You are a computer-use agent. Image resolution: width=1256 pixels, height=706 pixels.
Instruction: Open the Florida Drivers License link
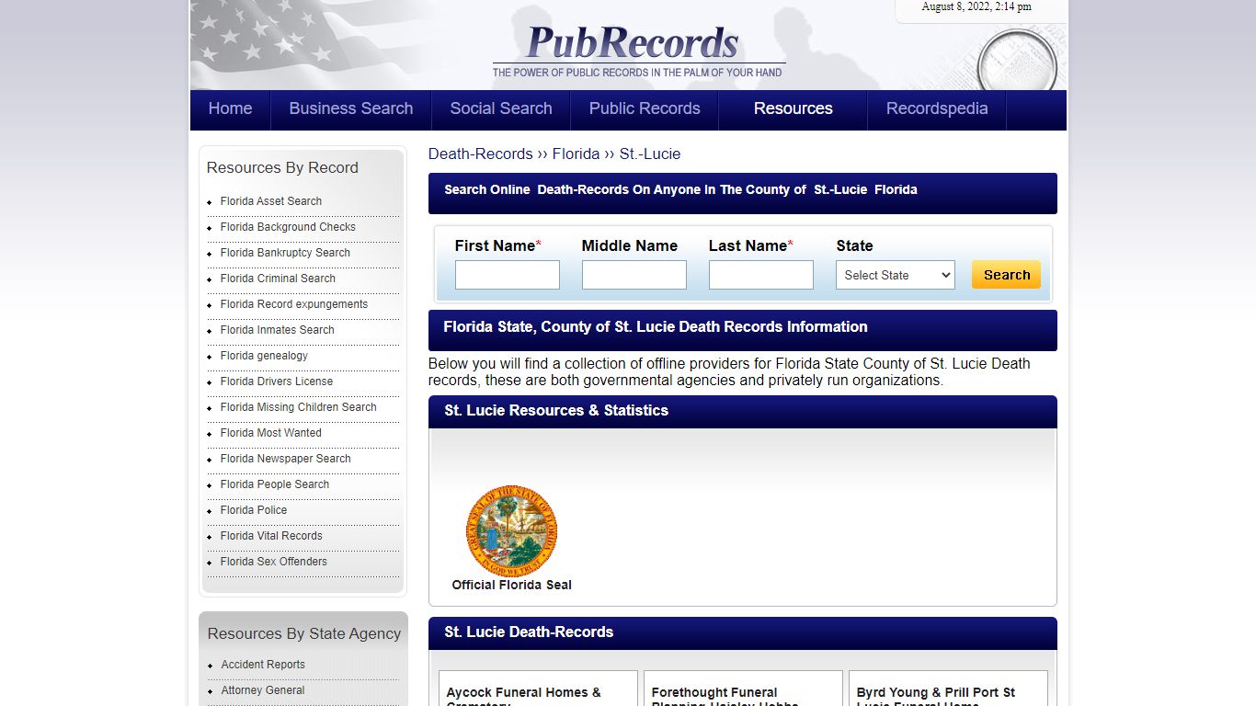(x=277, y=381)
